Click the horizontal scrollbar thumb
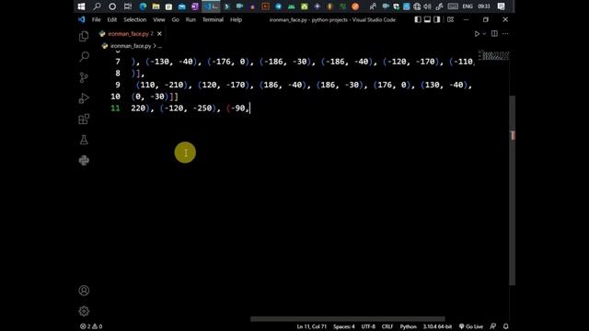The image size is (589, 331). (x=348, y=319)
